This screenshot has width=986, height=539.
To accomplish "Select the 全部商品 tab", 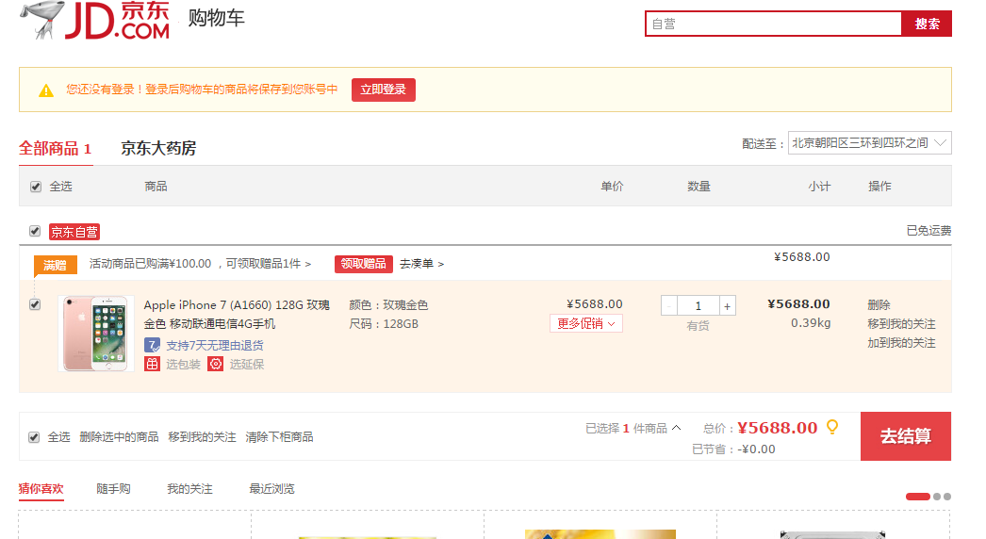I will pos(56,149).
